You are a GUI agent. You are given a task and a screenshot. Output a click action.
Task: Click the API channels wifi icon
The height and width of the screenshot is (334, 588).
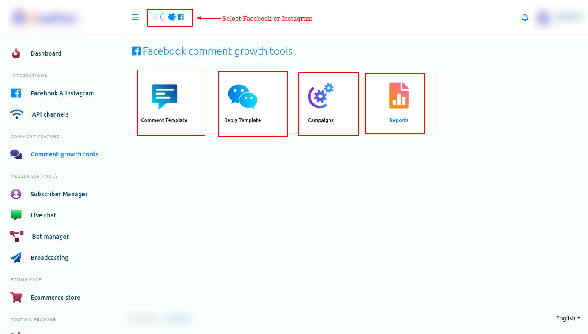(x=17, y=114)
